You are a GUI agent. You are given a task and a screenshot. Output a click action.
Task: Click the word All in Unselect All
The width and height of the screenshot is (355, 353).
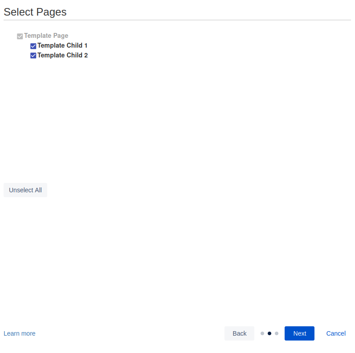(38, 190)
